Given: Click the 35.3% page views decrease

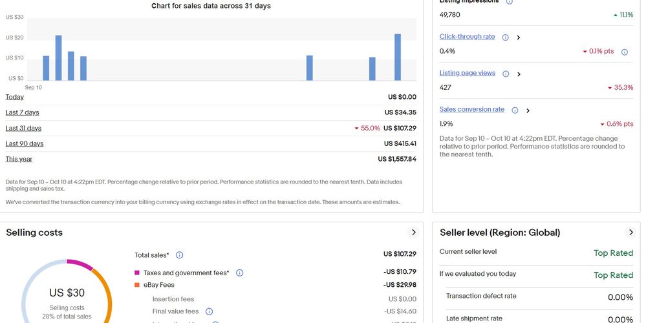Looking at the screenshot, I should (x=620, y=88).
